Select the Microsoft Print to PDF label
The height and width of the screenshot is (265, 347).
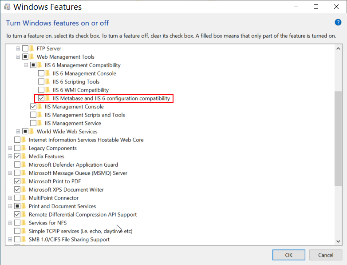(x=55, y=181)
